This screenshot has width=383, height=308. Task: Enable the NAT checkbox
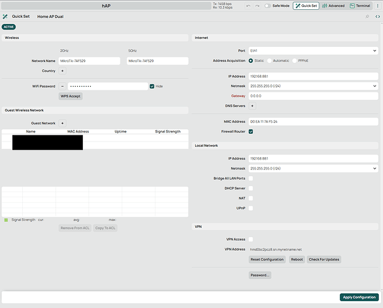[251, 198]
